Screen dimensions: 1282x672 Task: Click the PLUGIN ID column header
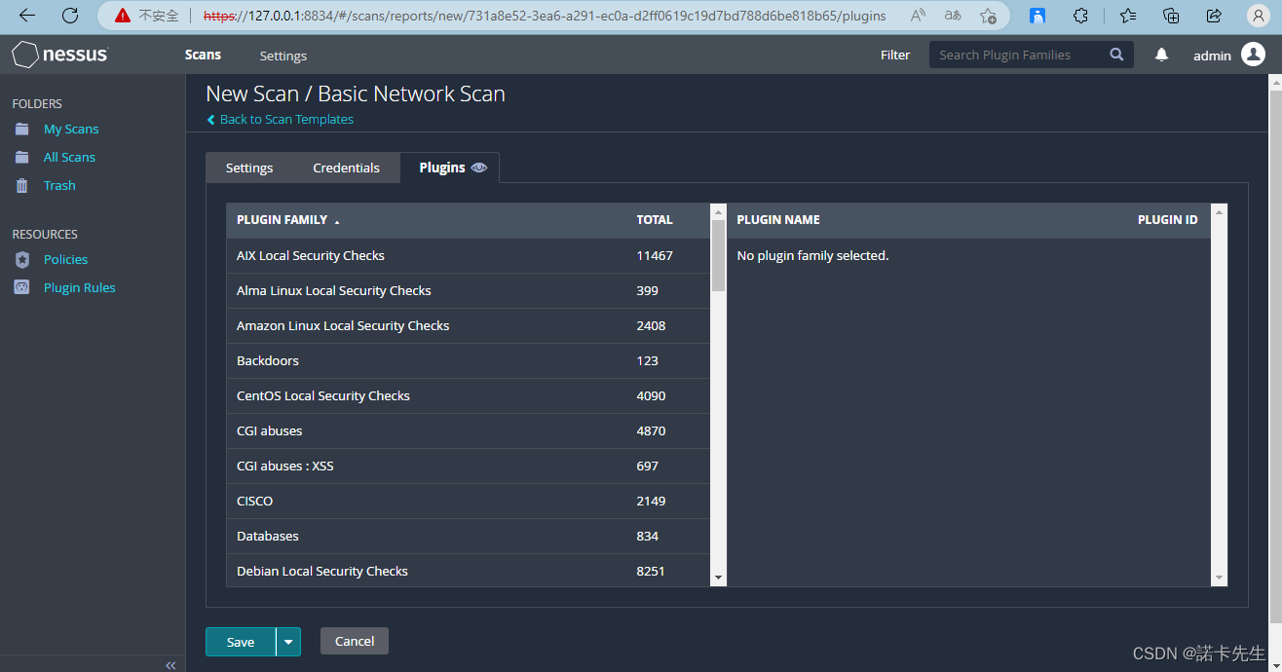[x=1167, y=220]
